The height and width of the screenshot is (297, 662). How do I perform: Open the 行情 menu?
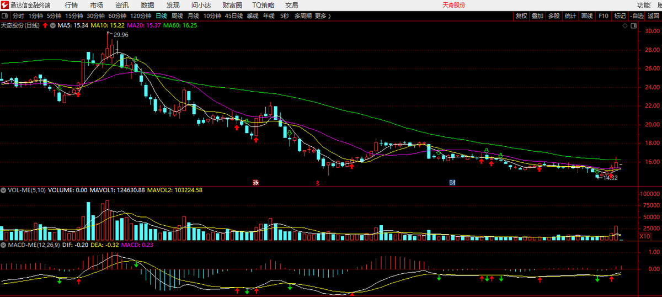pos(71,5)
